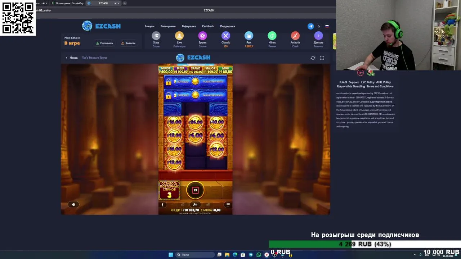Open Yandex Browser from the taskbar

point(267,255)
